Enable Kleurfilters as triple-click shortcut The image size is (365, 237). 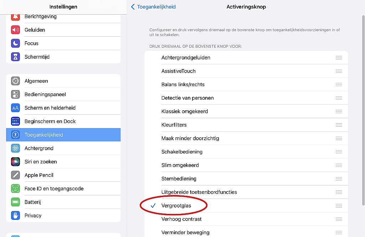174,125
